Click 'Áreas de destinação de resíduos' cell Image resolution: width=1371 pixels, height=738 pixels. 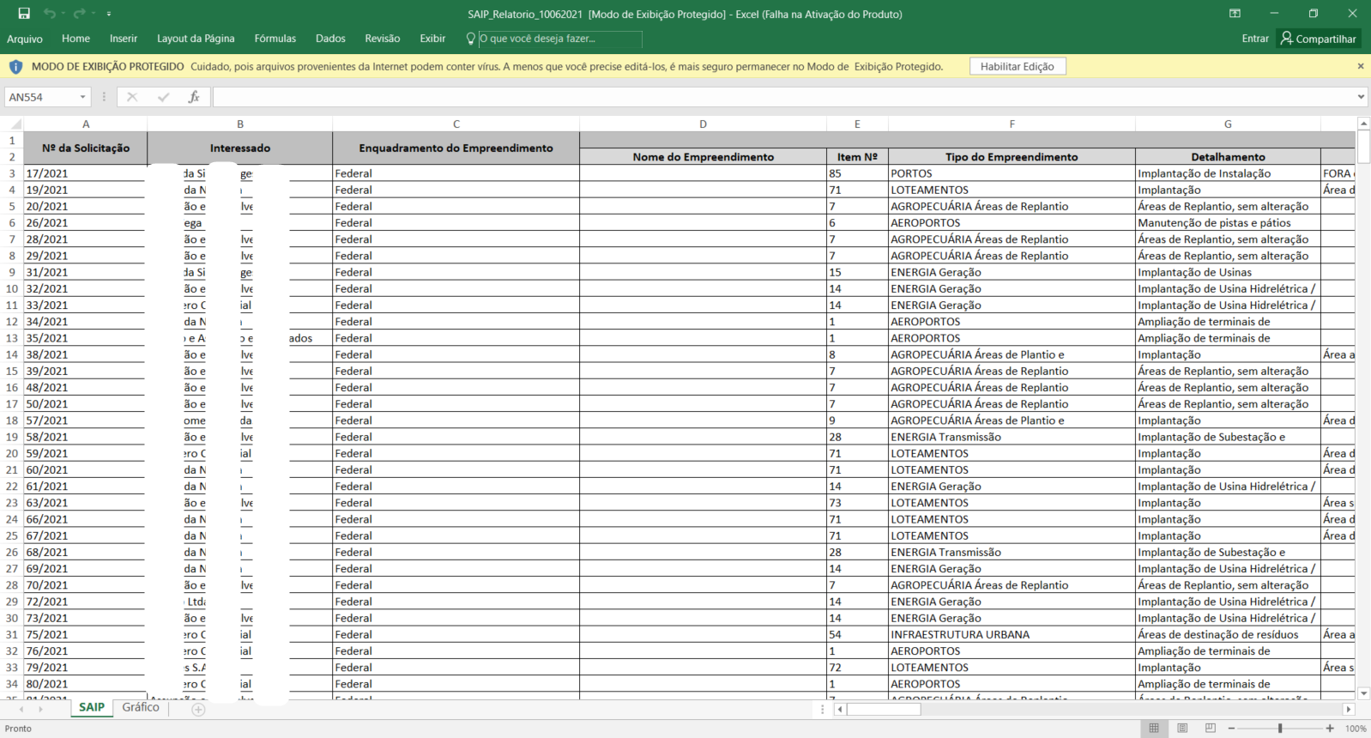[x=1228, y=635]
